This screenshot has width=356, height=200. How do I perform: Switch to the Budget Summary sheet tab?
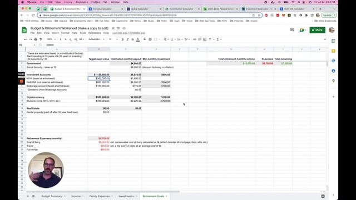point(52,196)
